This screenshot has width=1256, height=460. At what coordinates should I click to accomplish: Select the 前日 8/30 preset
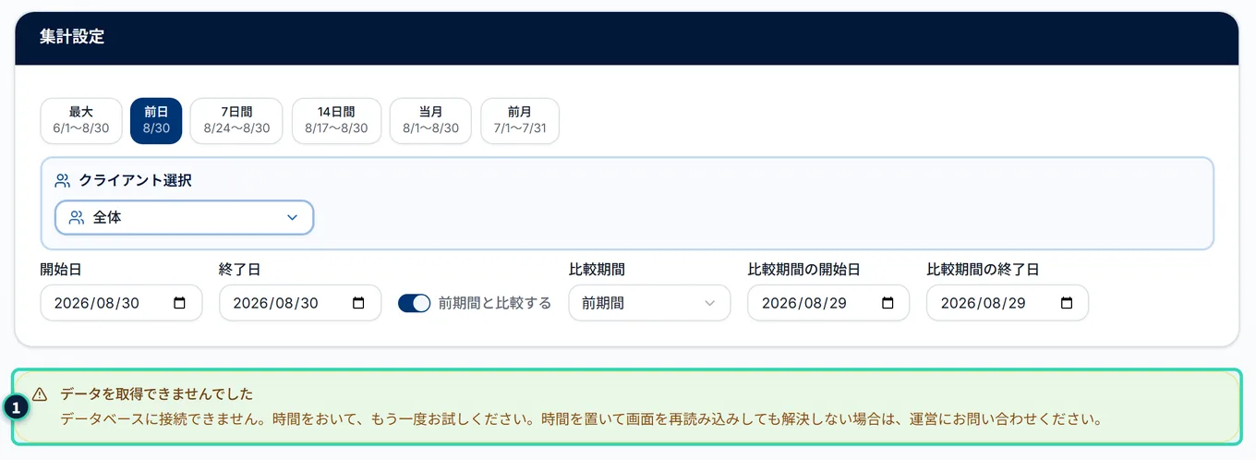[156, 121]
